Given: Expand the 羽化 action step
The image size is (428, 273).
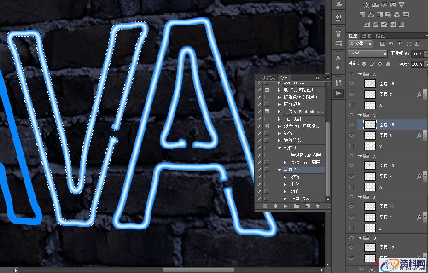Looking at the screenshot, I should (x=286, y=184).
